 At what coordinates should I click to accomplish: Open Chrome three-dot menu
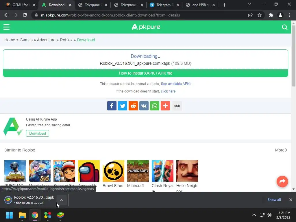click(290, 15)
